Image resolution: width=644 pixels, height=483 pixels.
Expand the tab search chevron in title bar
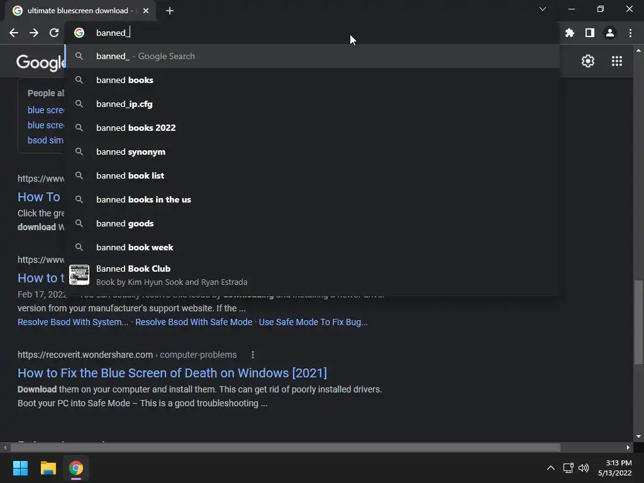point(543,9)
